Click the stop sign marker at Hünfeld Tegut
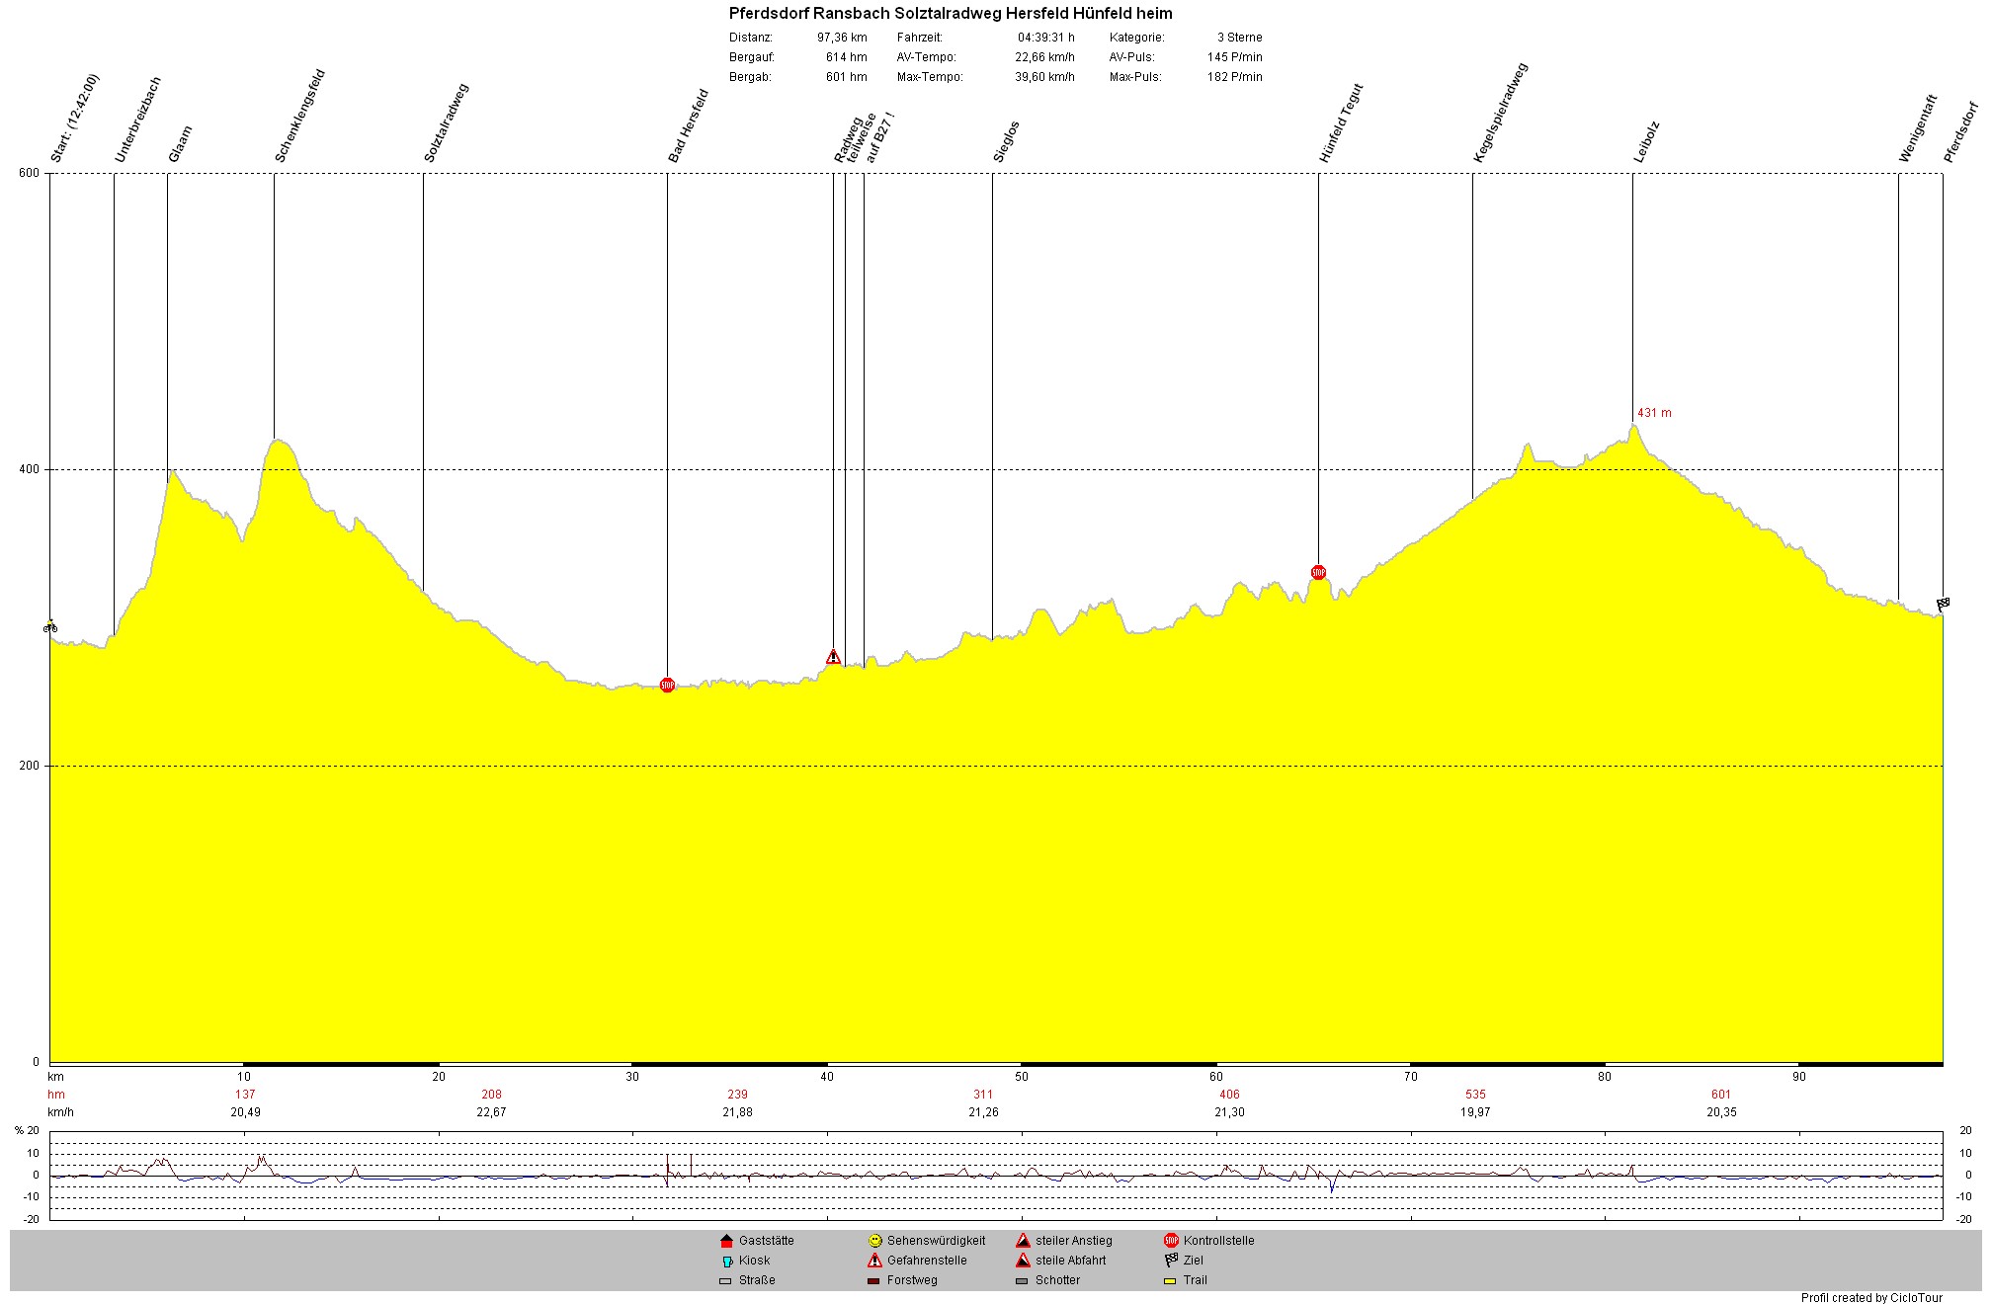 click(x=1318, y=572)
